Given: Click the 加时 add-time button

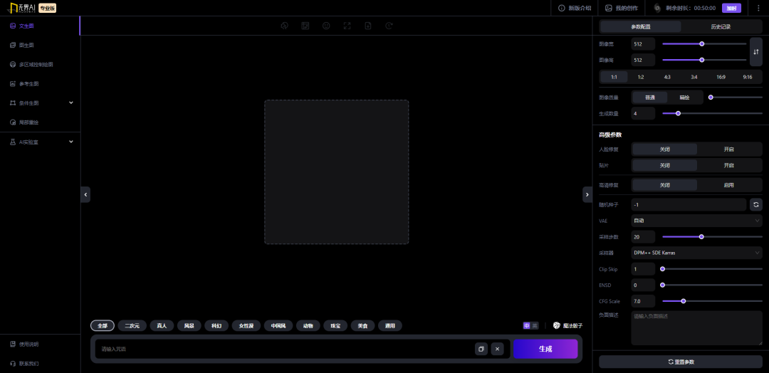Looking at the screenshot, I should click(x=731, y=8).
